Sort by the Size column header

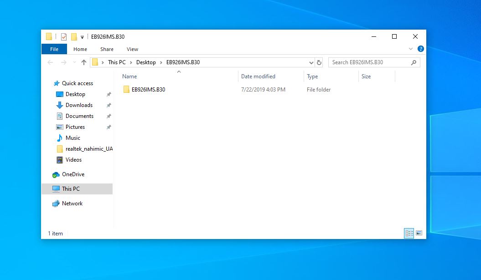366,76
